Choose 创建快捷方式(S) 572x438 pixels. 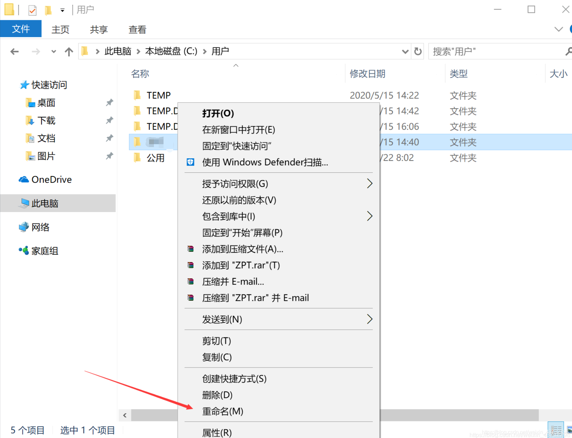(279, 378)
